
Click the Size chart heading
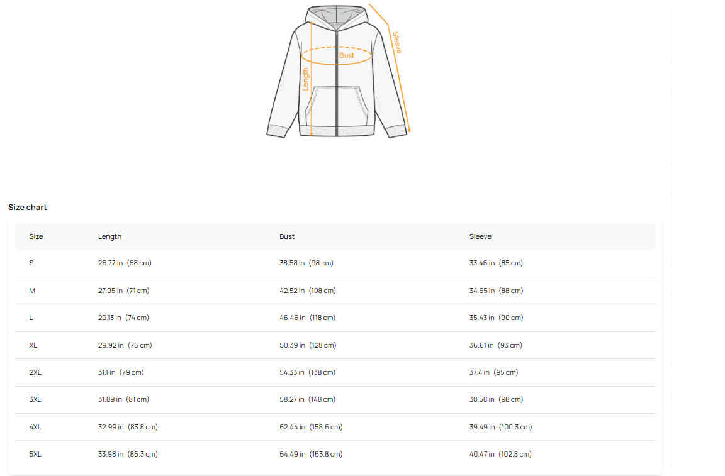28,208
